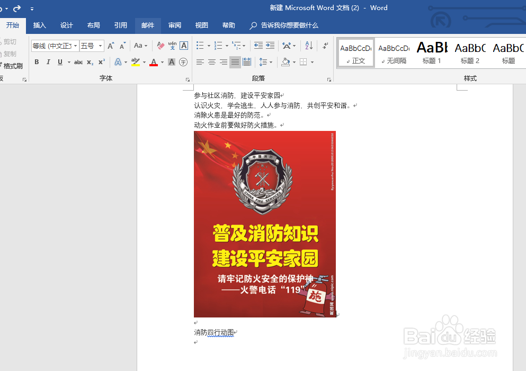The image size is (526, 371).
Task: Open font size dropdown
Action: pos(100,46)
